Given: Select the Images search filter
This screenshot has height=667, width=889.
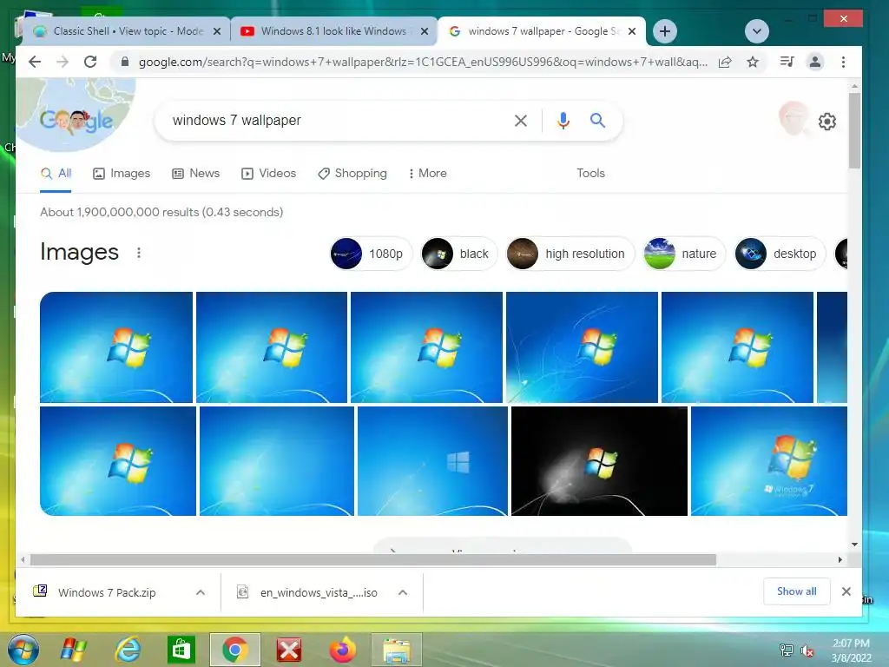Looking at the screenshot, I should (x=122, y=174).
